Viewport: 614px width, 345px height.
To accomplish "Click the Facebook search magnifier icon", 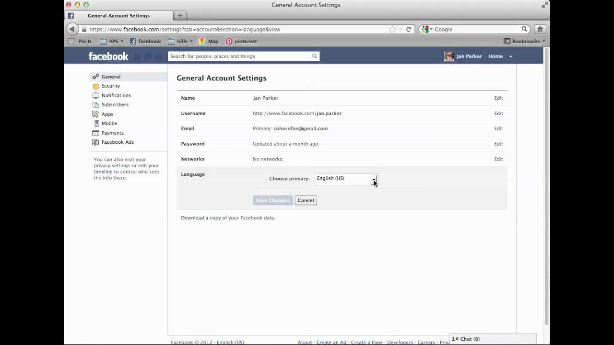I will click(315, 56).
